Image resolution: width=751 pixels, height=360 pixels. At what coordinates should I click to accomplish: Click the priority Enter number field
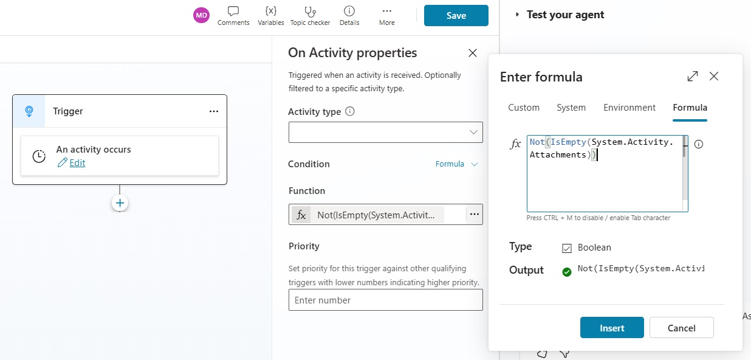pyautogui.click(x=385, y=300)
